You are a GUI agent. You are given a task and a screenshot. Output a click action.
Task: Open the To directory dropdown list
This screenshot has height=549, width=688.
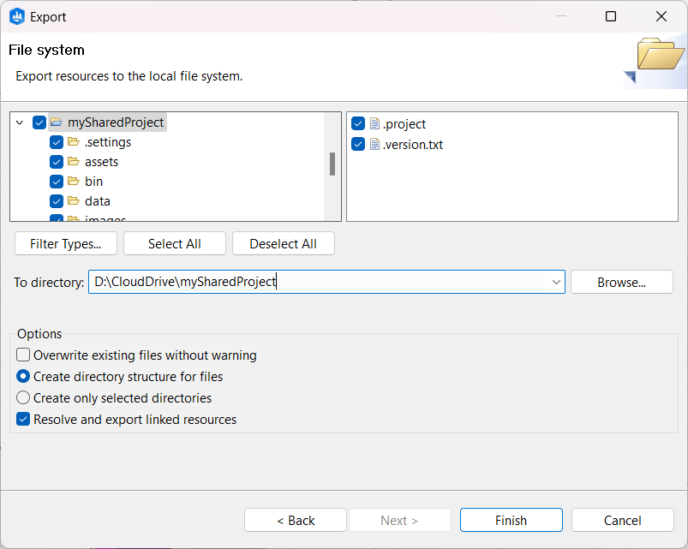(555, 281)
